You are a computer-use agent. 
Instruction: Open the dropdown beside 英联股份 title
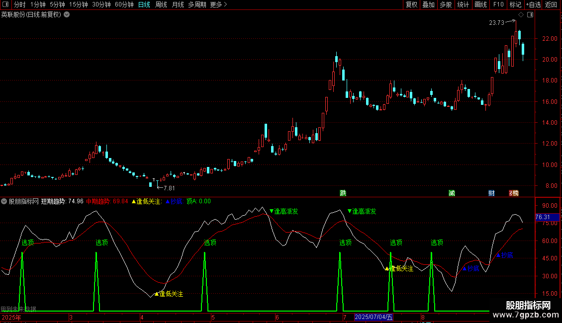pyautogui.click(x=67, y=15)
